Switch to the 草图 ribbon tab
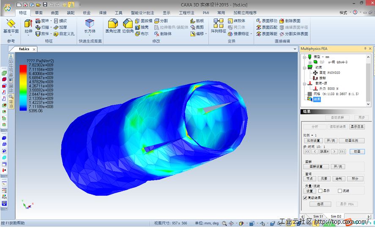The image size is (375, 228). point(39,13)
